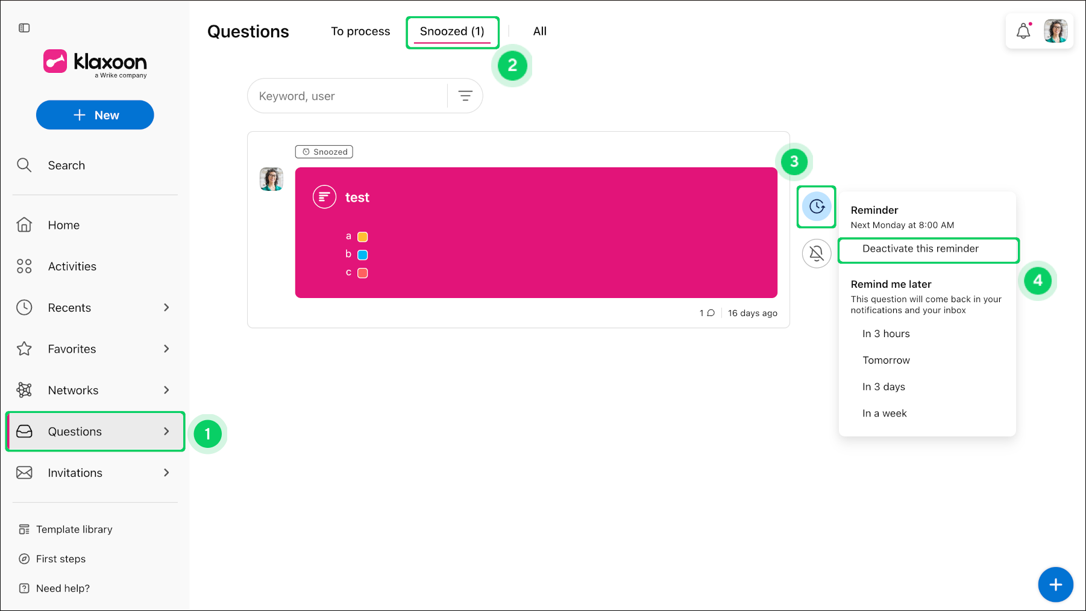Expand Recents chevron
Viewport: 1086px width, 611px height.
click(x=166, y=308)
